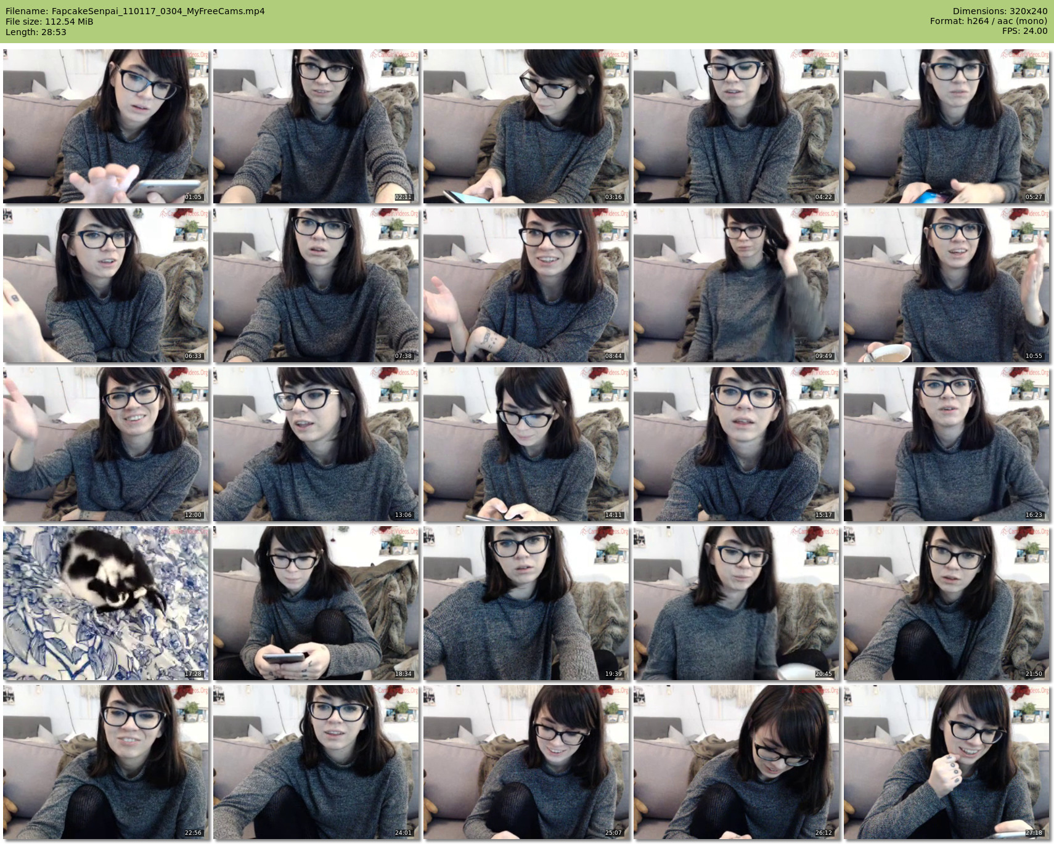The image size is (1054, 844).
Task: Open the frame marked 14:11
Action: pyautogui.click(x=526, y=444)
